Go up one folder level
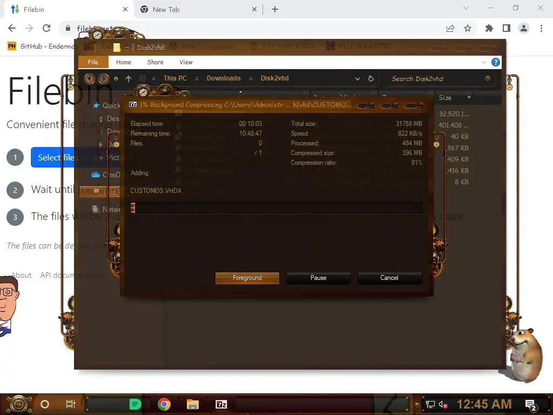The height and width of the screenshot is (415, 553). click(x=129, y=79)
